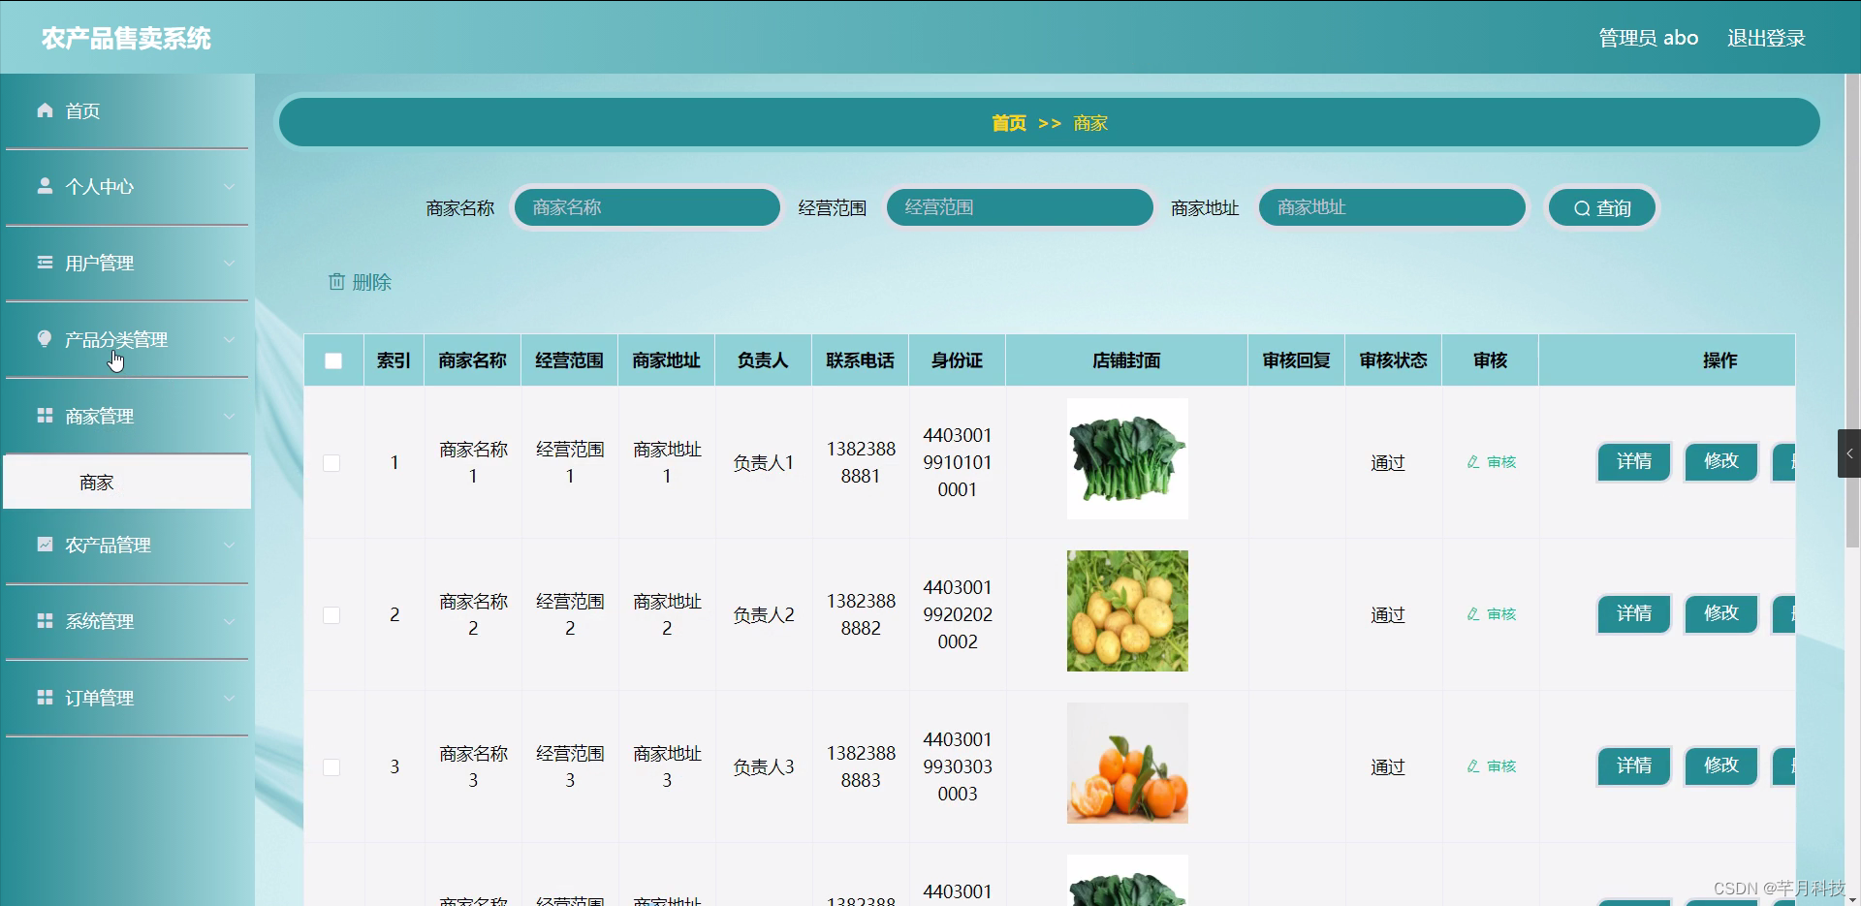Check the select-all checkbox in table header

pos(333,359)
